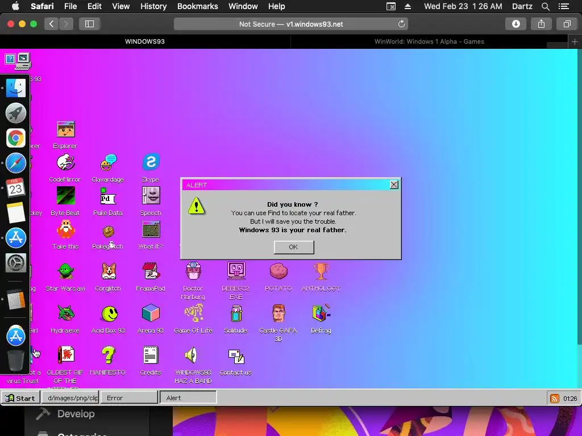
Task: Launch the Hydra.exe icon
Action: pos(65,313)
